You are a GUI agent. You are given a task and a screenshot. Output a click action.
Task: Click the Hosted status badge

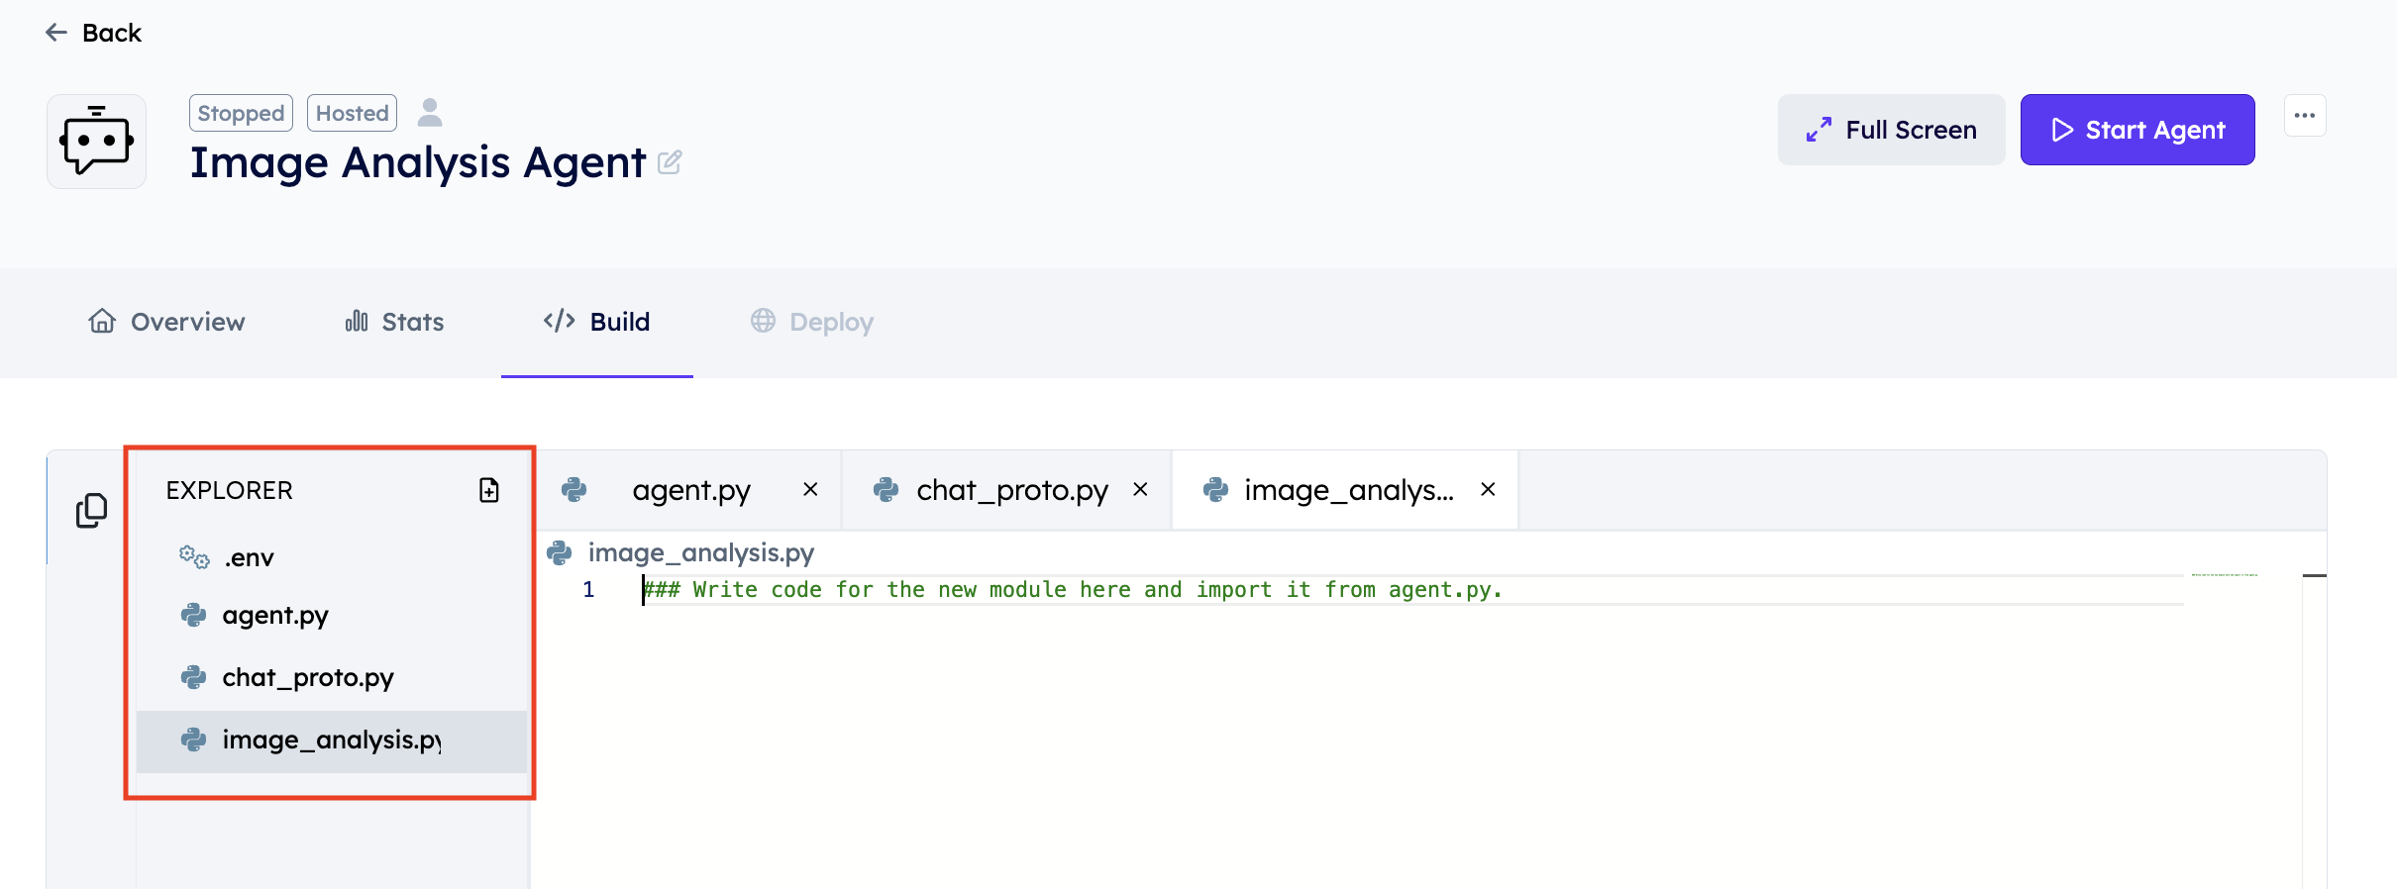(352, 113)
